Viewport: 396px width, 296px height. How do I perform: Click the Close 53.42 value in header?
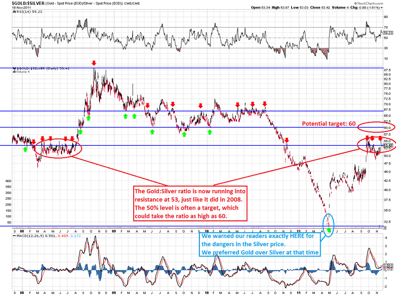tap(320, 7)
